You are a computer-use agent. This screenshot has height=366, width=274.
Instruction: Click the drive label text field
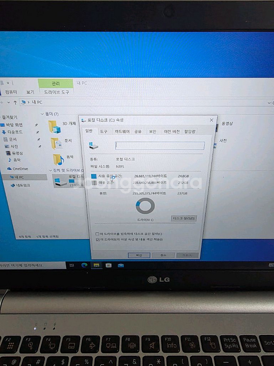(160, 146)
